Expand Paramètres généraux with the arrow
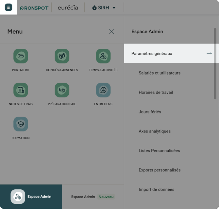 [209, 54]
